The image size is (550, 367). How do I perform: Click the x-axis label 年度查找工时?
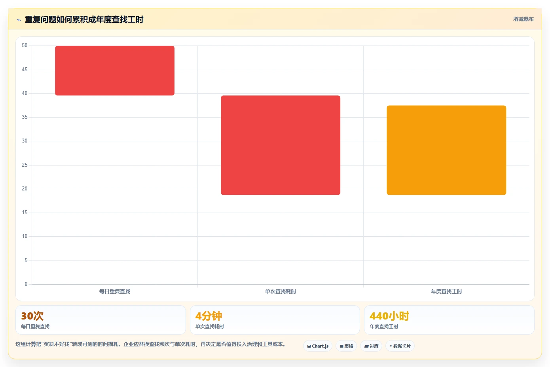click(446, 291)
